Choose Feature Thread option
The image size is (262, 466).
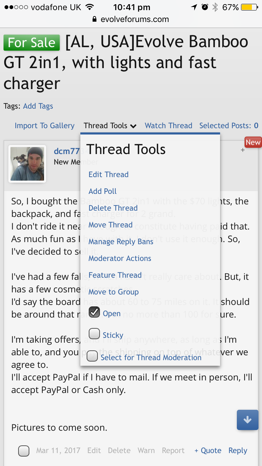tap(115, 275)
